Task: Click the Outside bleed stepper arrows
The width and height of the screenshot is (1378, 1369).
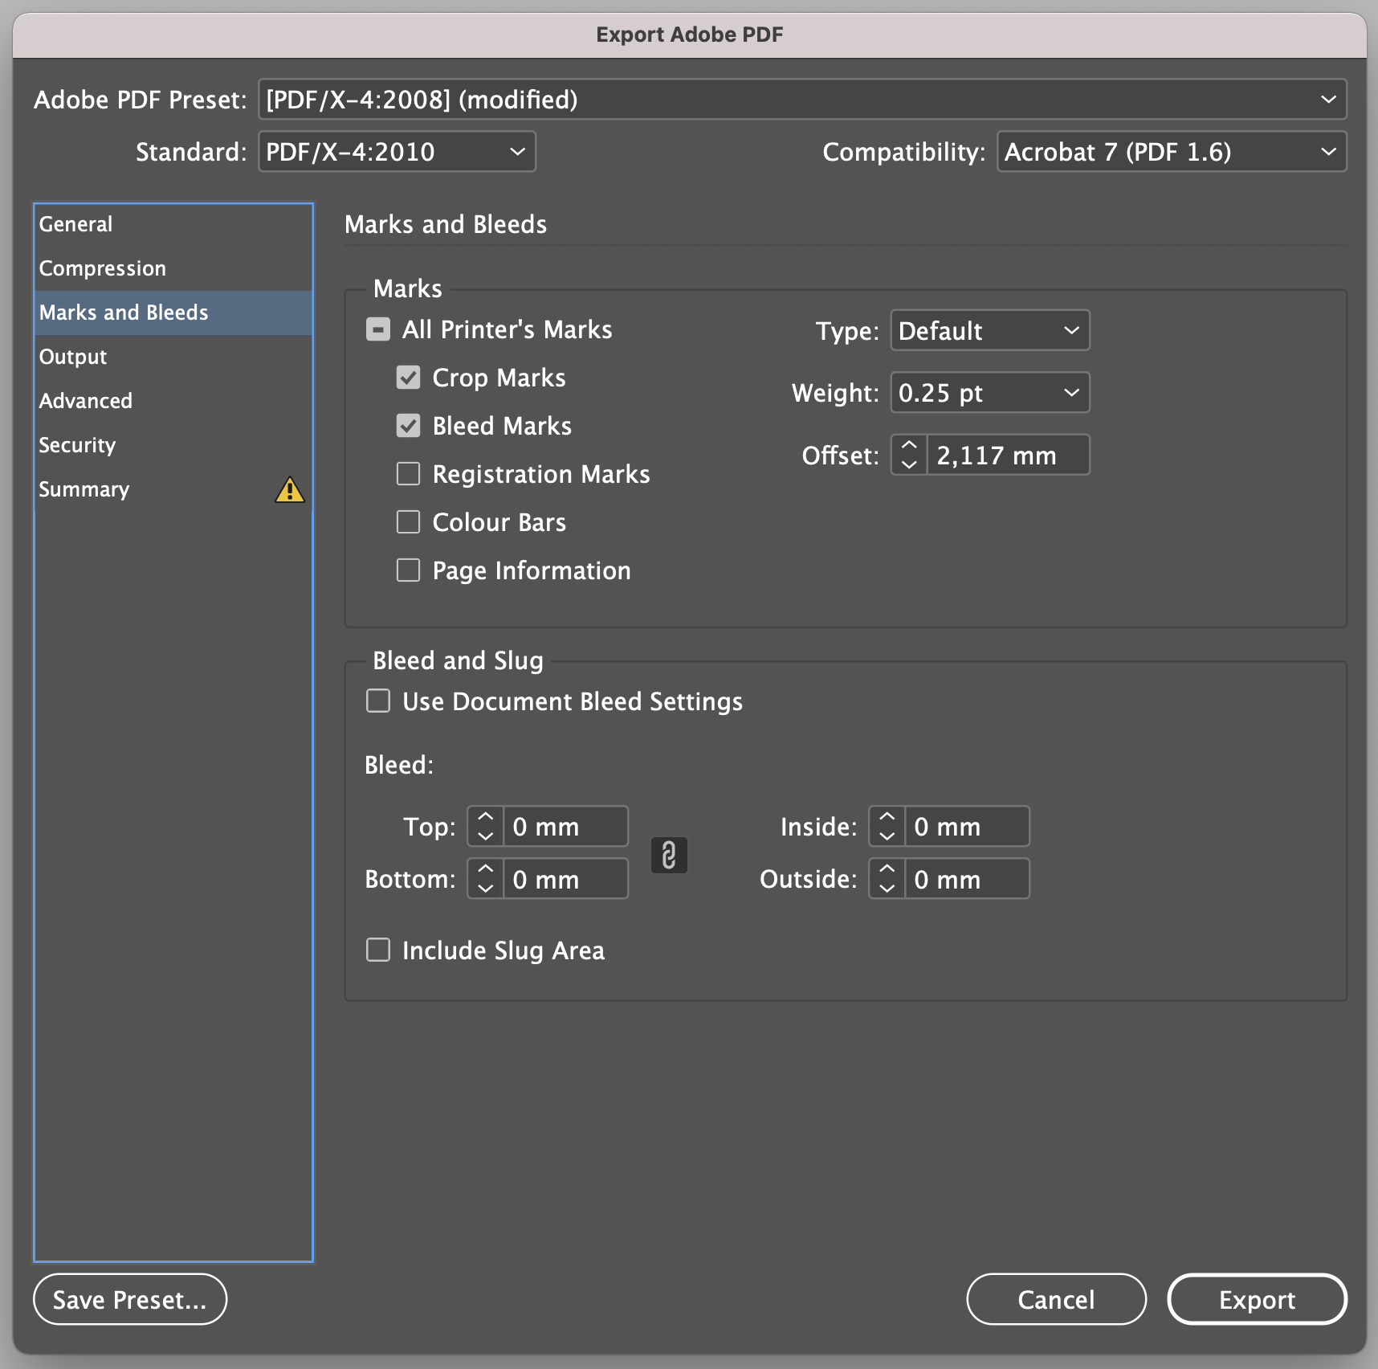Action: pyautogui.click(x=887, y=878)
